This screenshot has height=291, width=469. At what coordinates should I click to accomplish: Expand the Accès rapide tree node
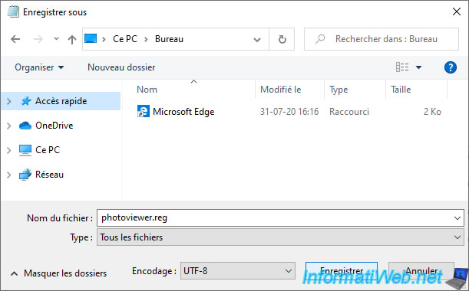click(9, 101)
